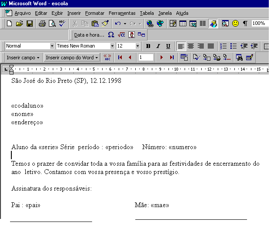Click the Data e hora button
278x232 pixels.
[89, 35]
